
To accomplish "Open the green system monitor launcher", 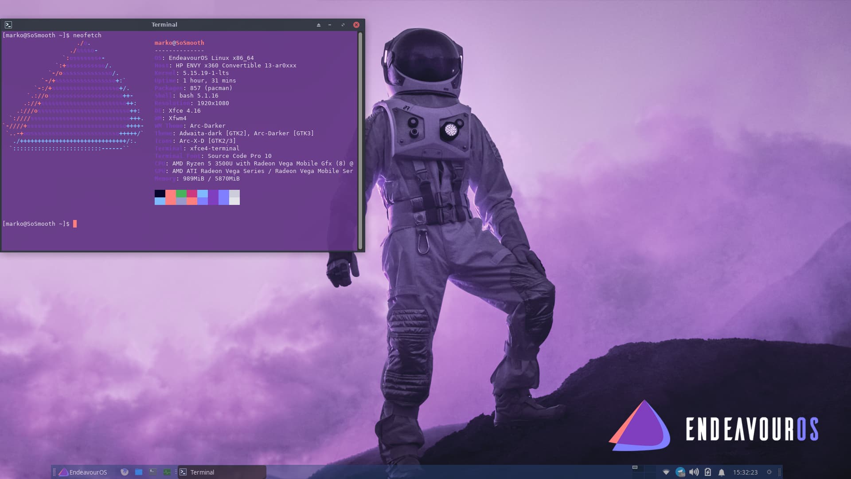I will click(167, 472).
